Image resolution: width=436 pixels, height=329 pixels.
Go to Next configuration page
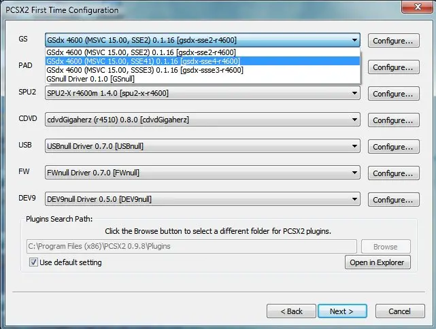click(341, 311)
